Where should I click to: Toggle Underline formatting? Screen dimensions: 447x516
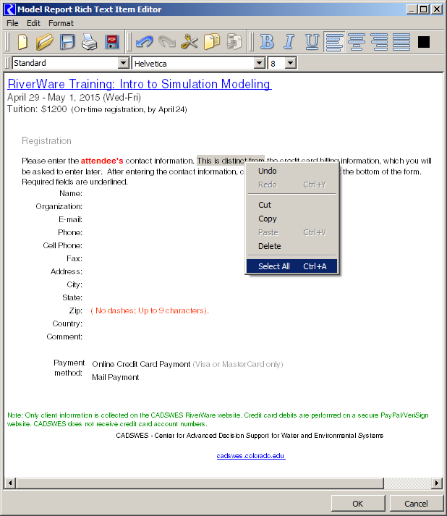312,42
